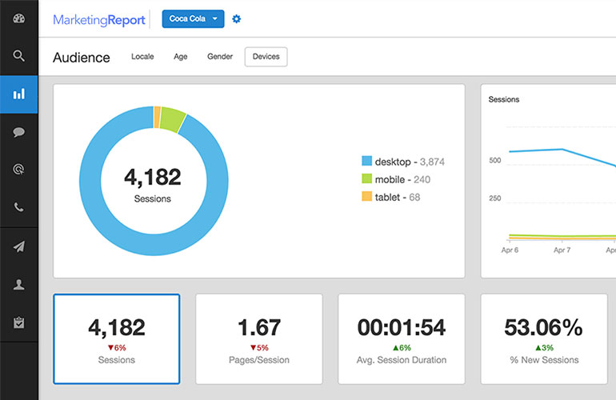Select the Gender tab
This screenshot has height=400, width=616.
[x=220, y=57]
